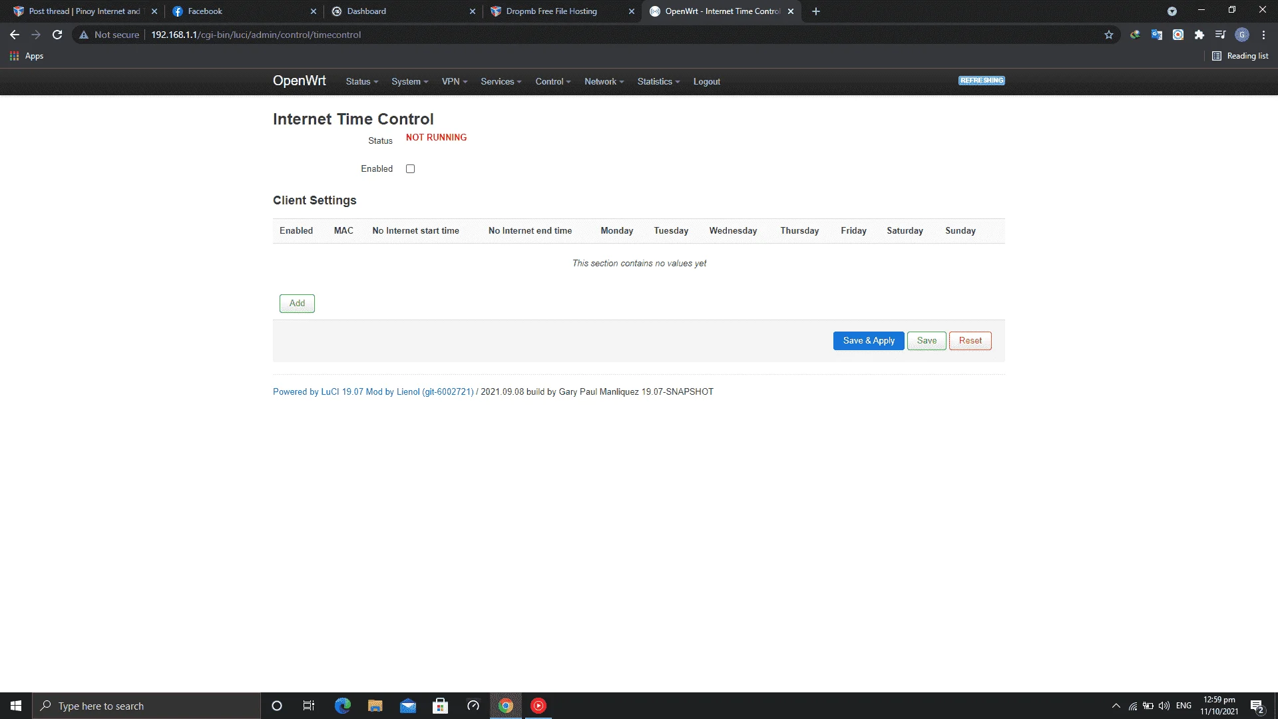Viewport: 1278px width, 719px height.
Task: Expand the System menu
Action: (x=410, y=81)
